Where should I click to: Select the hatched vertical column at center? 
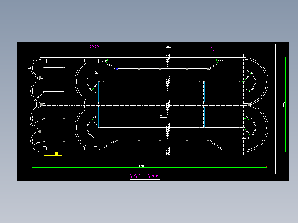168,105
